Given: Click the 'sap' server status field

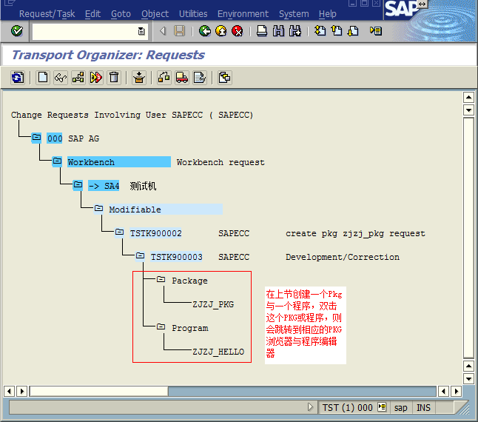Looking at the screenshot, I should coord(400,408).
